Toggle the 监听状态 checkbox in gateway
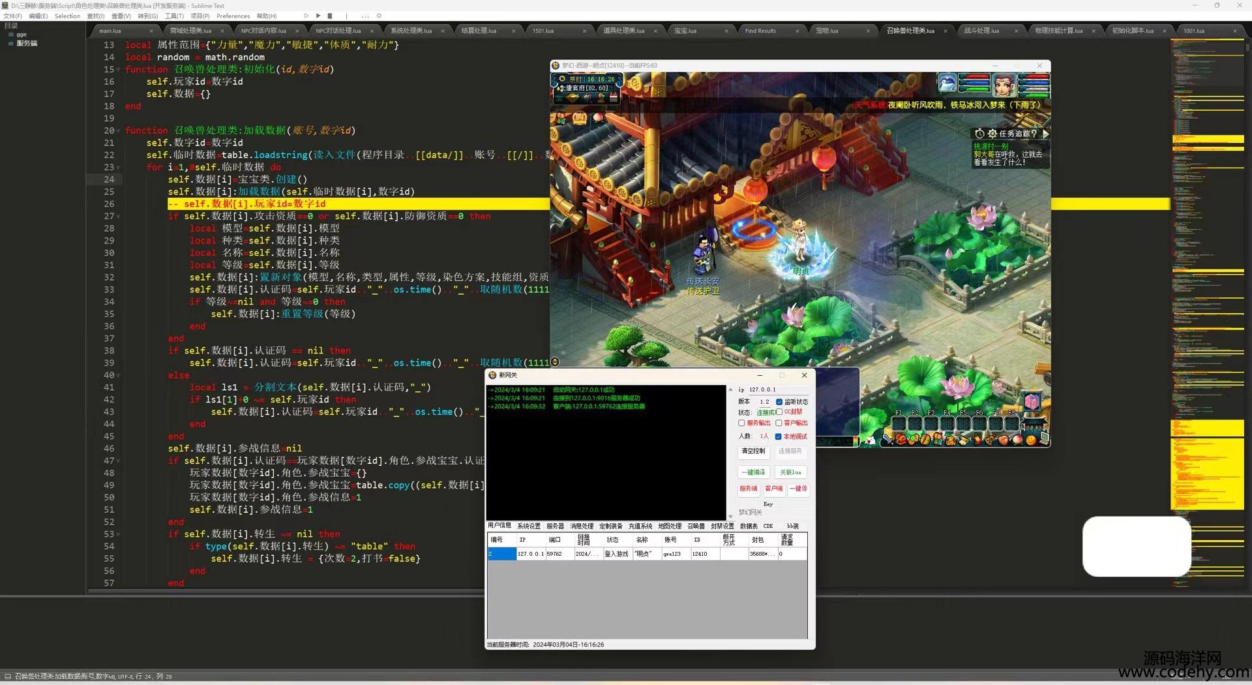The image size is (1252, 685). pos(779,402)
